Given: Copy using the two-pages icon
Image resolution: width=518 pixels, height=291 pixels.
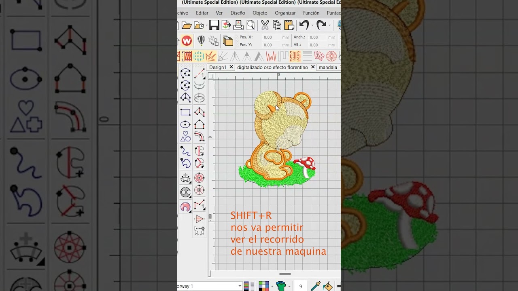Looking at the screenshot, I should tap(277, 25).
